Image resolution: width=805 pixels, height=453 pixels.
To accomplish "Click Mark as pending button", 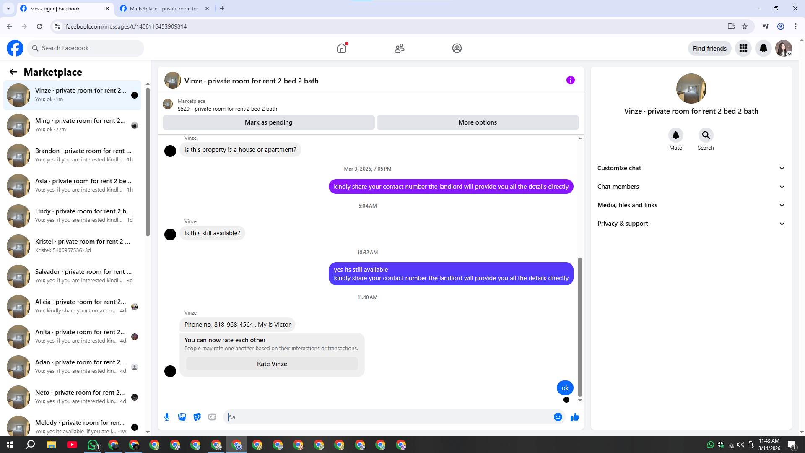I will [x=269, y=122].
